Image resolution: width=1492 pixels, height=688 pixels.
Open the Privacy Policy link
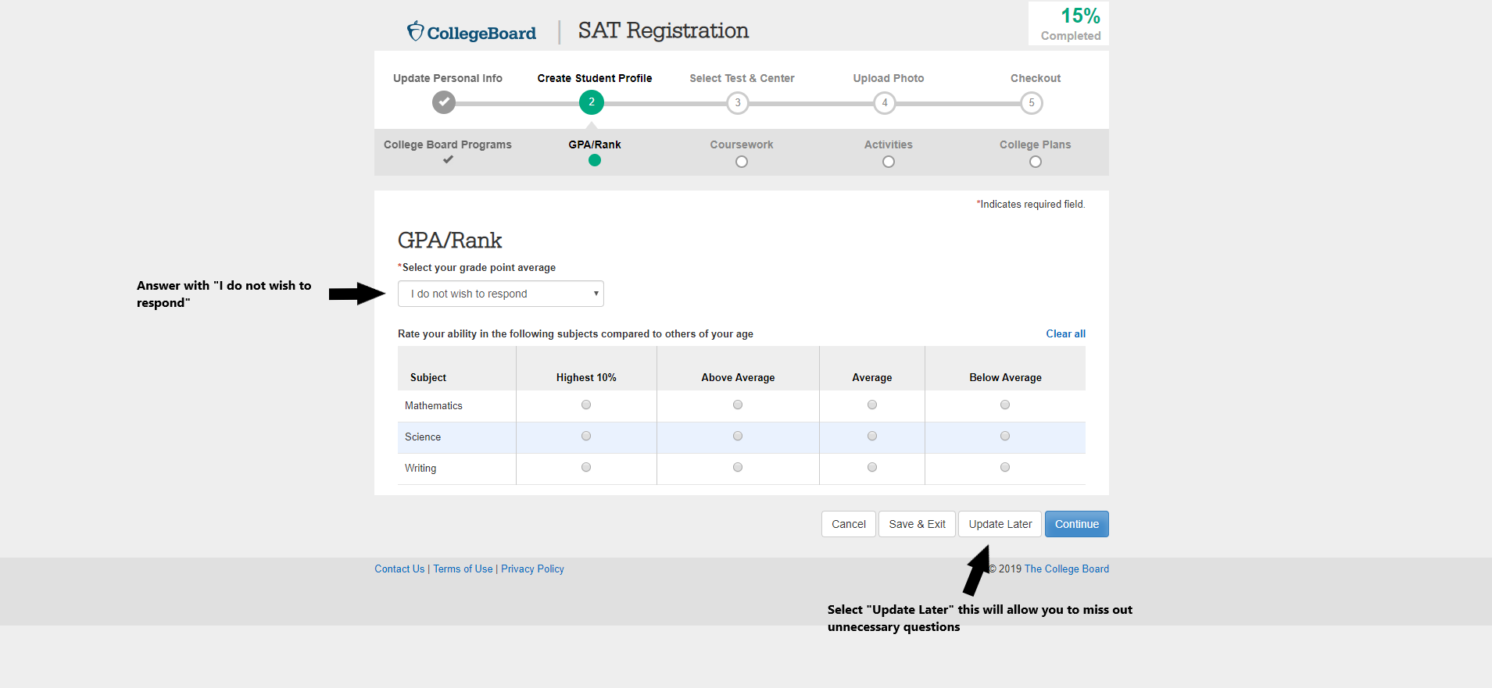tap(532, 569)
